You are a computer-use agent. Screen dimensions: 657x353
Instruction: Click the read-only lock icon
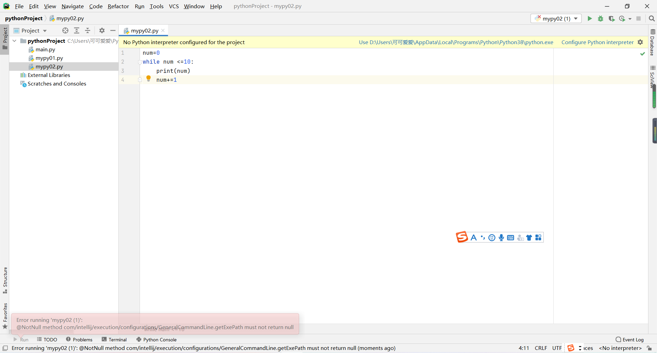649,348
